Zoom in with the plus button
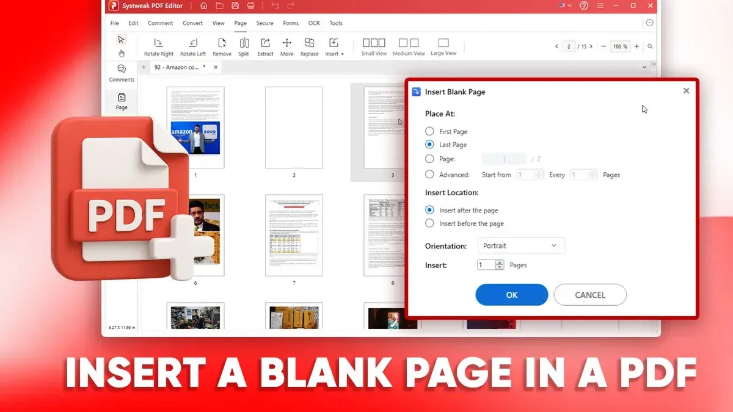Image resolution: width=733 pixels, height=412 pixels. tap(636, 46)
